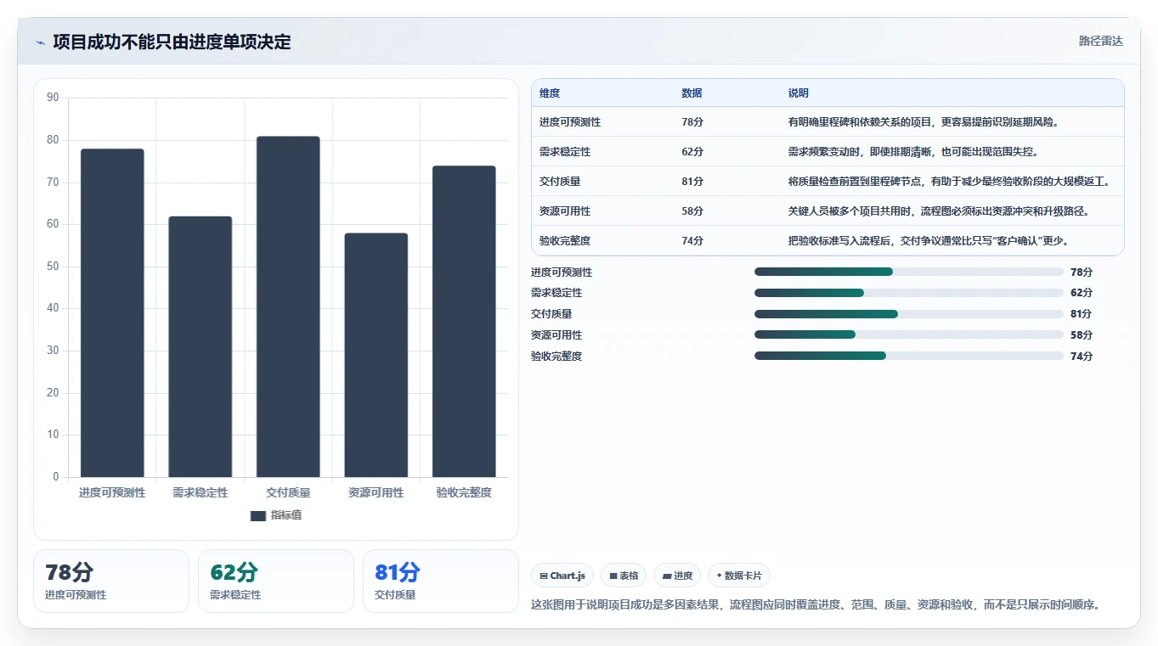The height and width of the screenshot is (646, 1158).
Task: Click the 路径雷达 label in header
Action: [x=1100, y=41]
